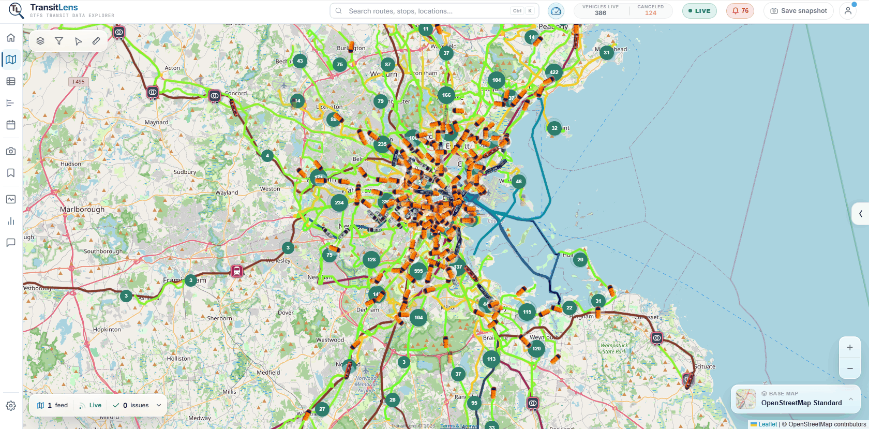
Task: Click the 20 cluster marker near Hull
Action: pos(580,260)
